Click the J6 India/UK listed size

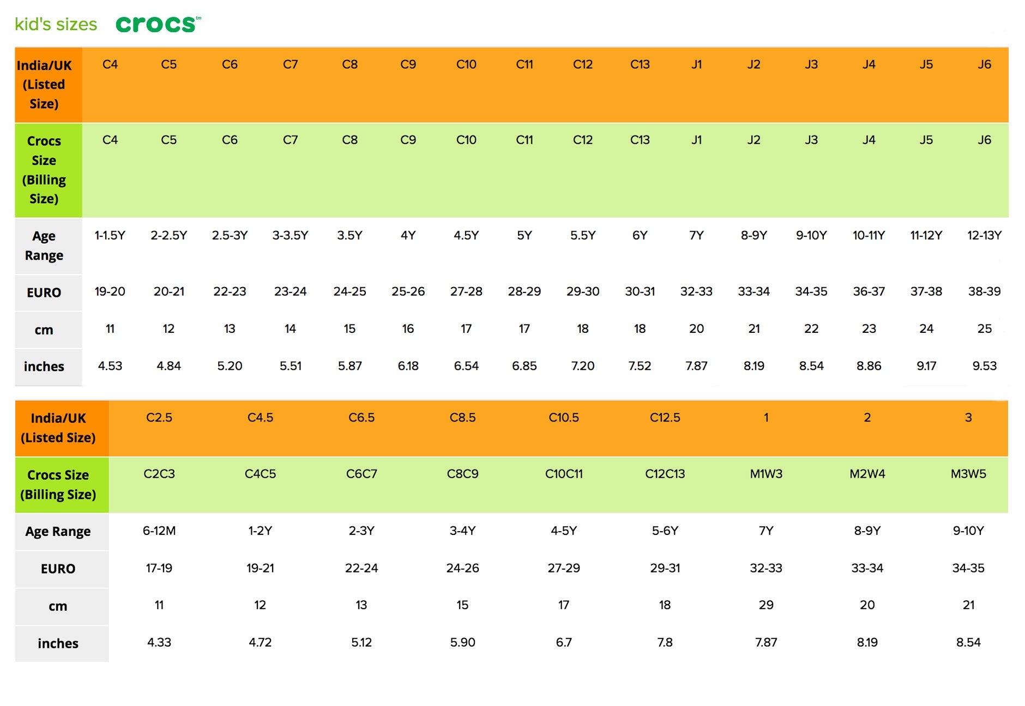985,64
